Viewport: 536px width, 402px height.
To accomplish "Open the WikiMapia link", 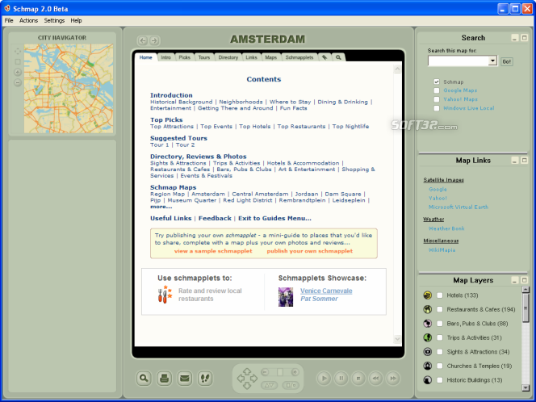I will (442, 250).
